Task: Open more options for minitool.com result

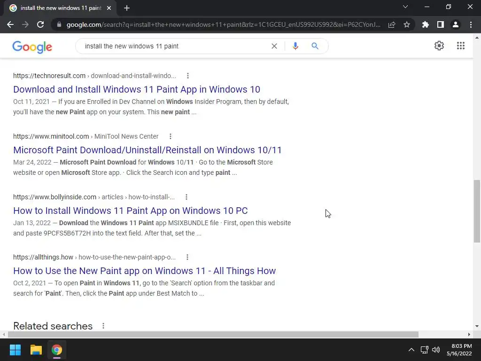Action: point(170,136)
